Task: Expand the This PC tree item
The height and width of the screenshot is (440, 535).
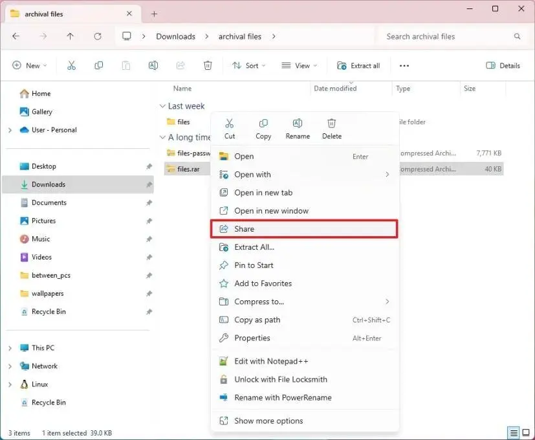Action: coord(9,347)
